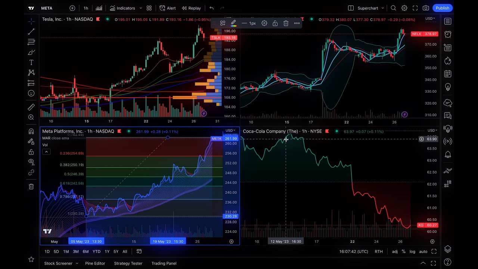Viewport: 478px width, 269px height.
Task: Toggle log scale
Action: (x=412, y=251)
